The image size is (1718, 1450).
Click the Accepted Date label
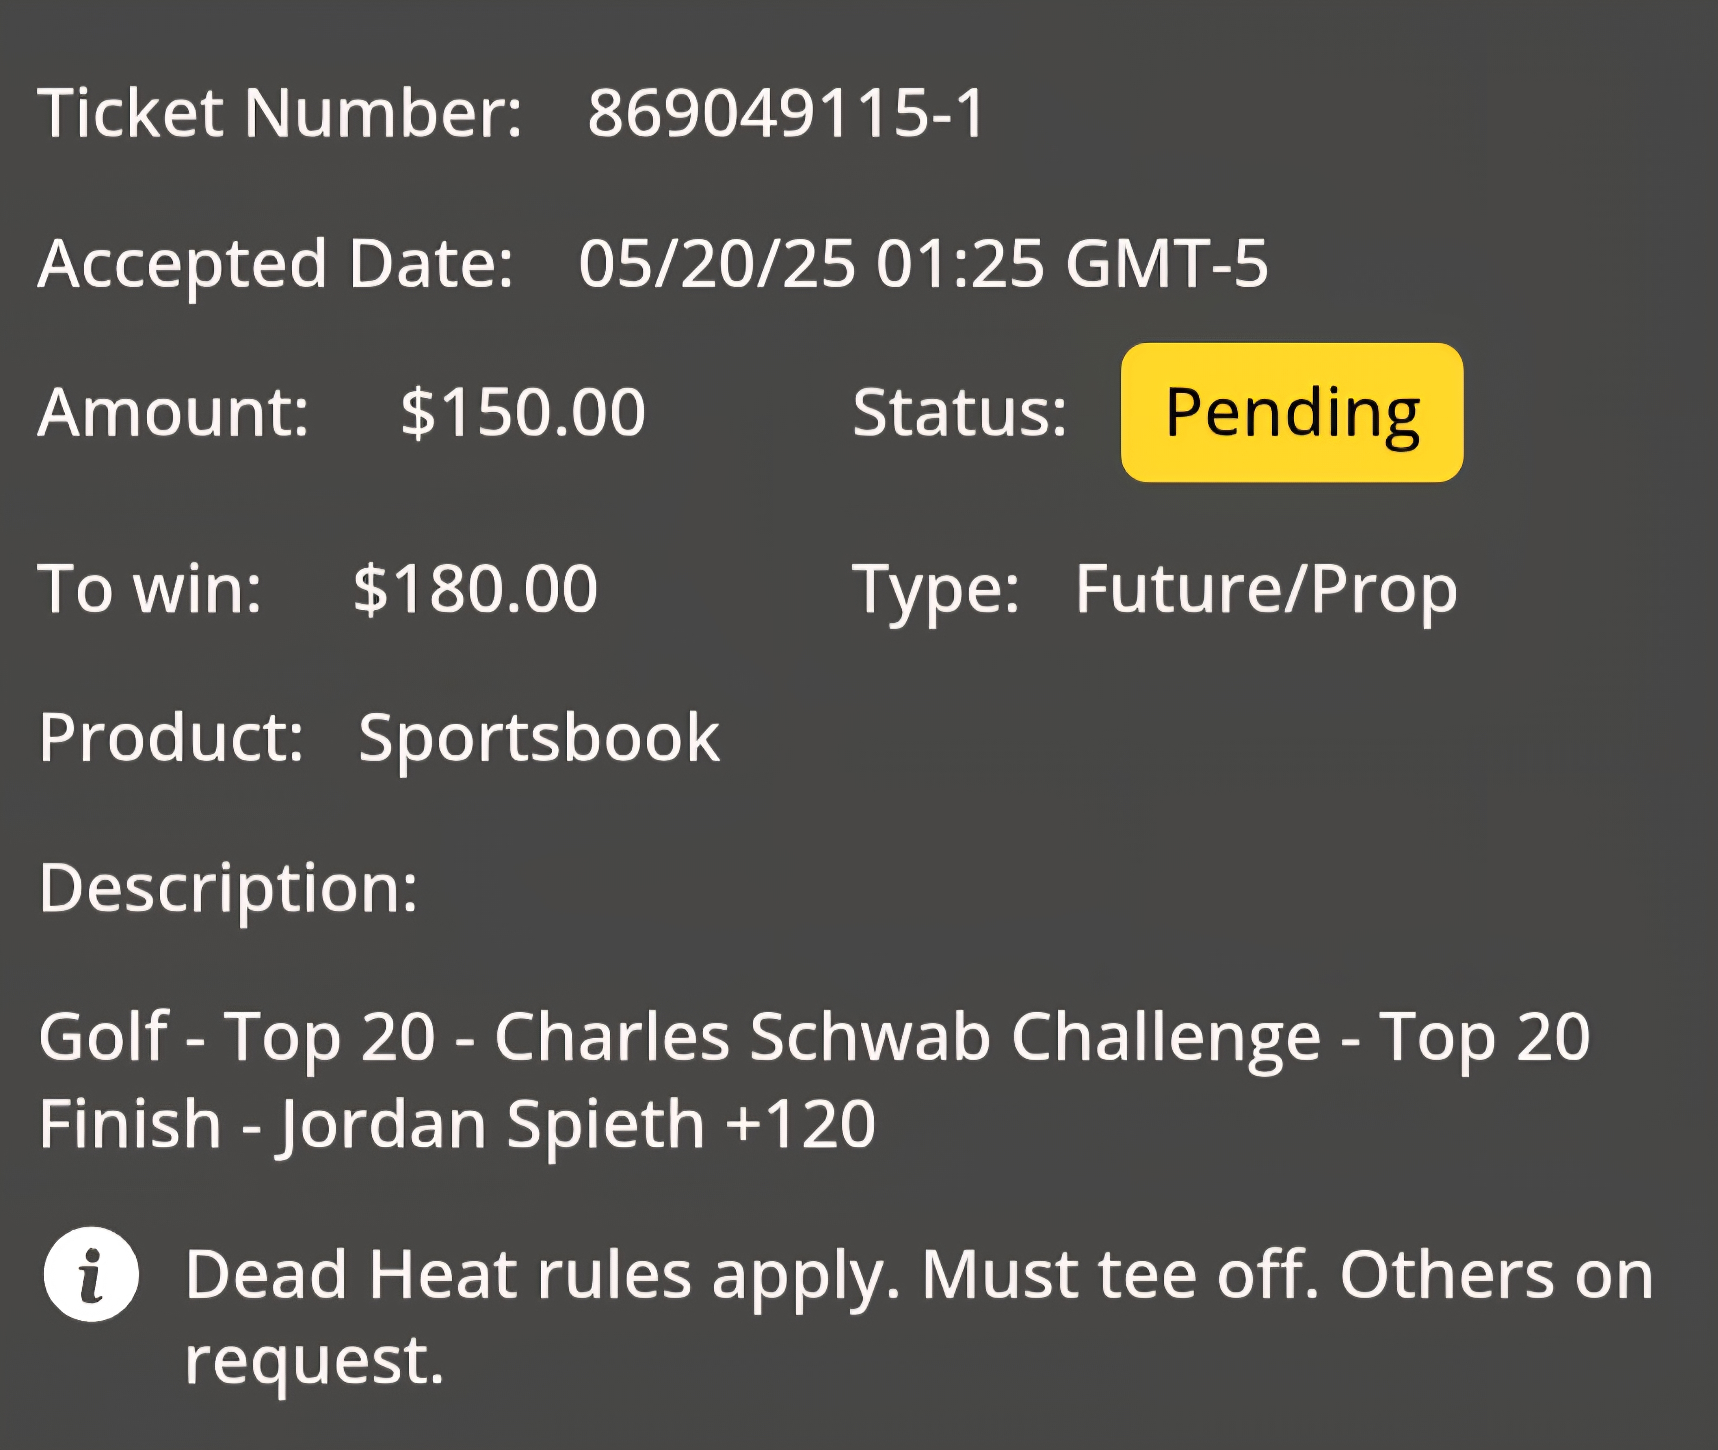(x=275, y=265)
